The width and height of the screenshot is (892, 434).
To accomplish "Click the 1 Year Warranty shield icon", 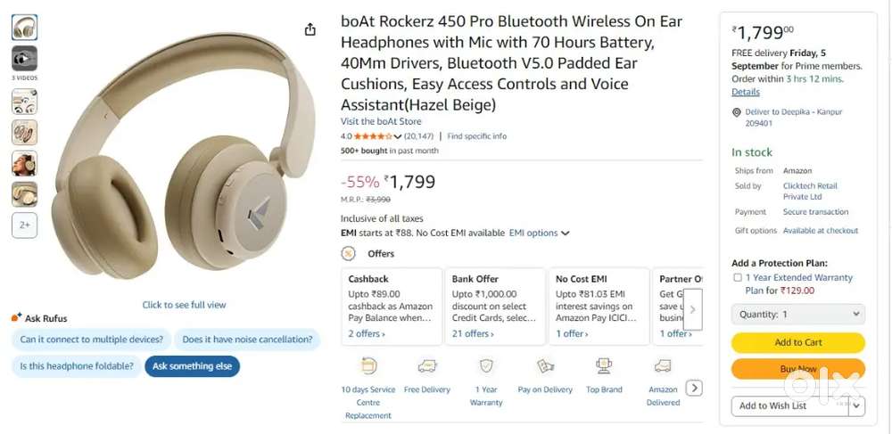I will [x=486, y=365].
